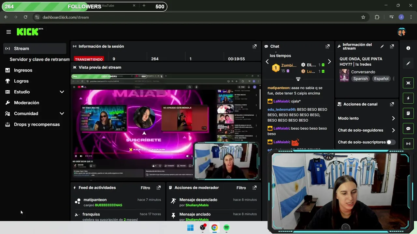417x234 pixels.
Task: Edit stream info with pencil icon in Información del stream header
Action: (x=382, y=46)
